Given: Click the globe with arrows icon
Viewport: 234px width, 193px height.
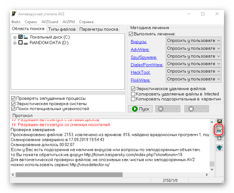Looking at the screenshot, I should click(x=219, y=148).
